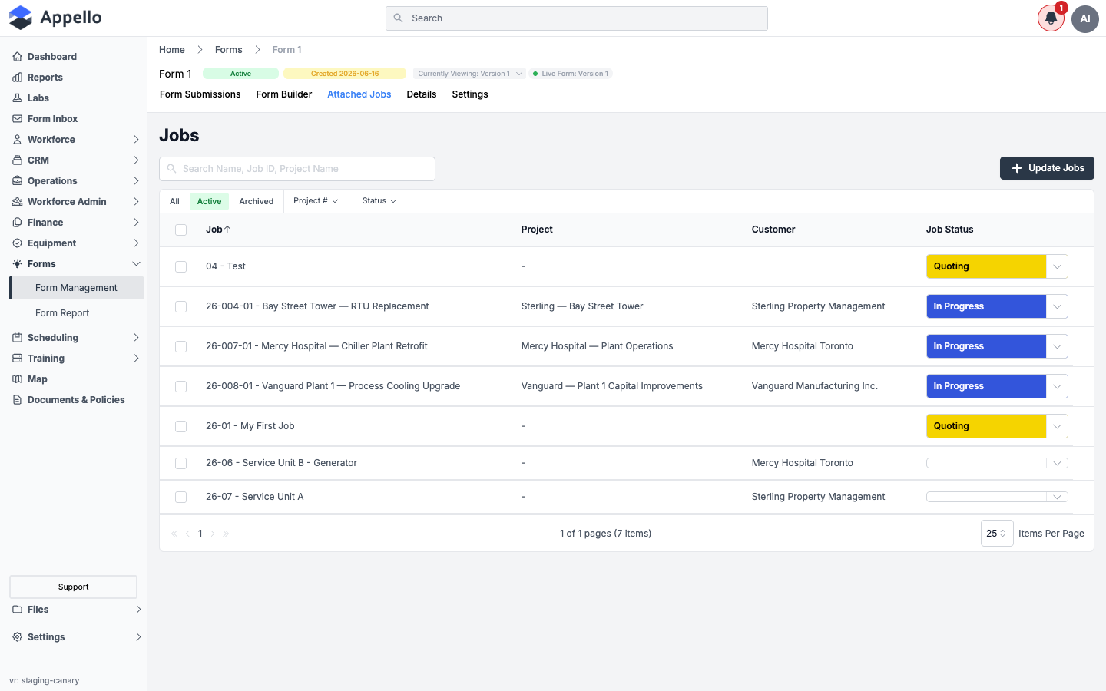Click the Labs flask icon in sidebar
Image resolution: width=1106 pixels, height=691 pixels.
click(x=17, y=98)
